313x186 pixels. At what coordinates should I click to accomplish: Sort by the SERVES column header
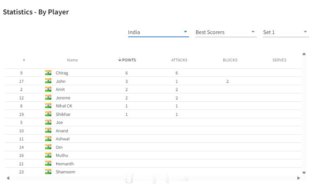pos(279,60)
